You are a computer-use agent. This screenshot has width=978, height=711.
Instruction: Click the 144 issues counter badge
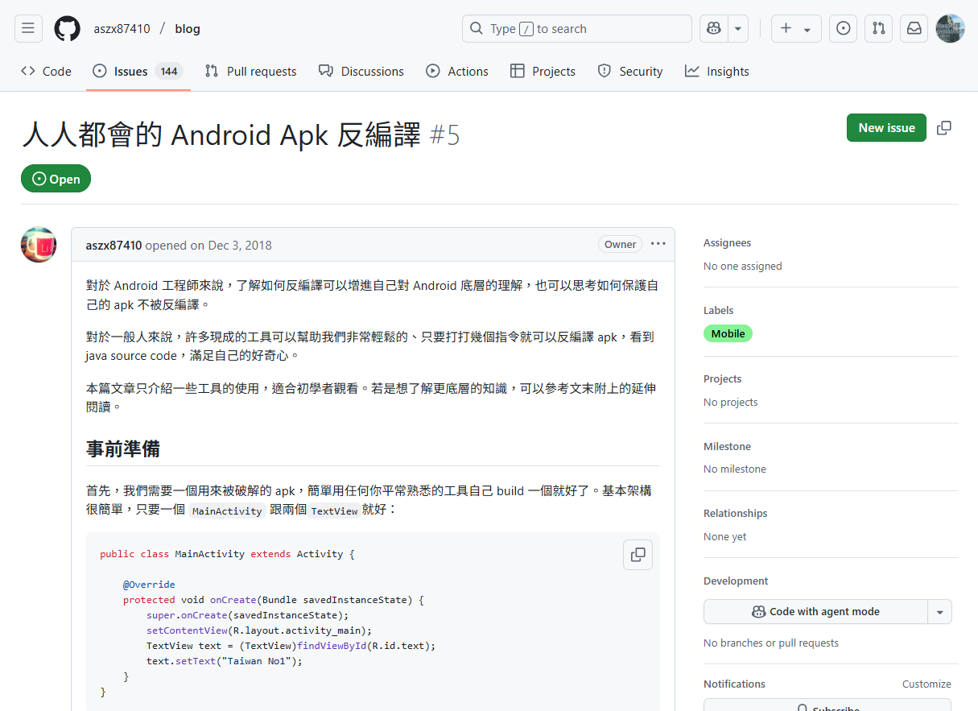click(x=168, y=71)
